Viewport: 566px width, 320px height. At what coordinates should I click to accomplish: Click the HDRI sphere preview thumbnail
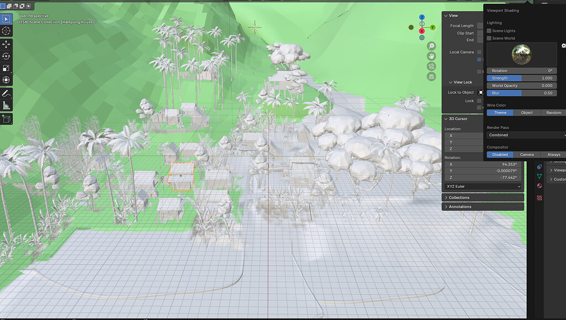(521, 54)
